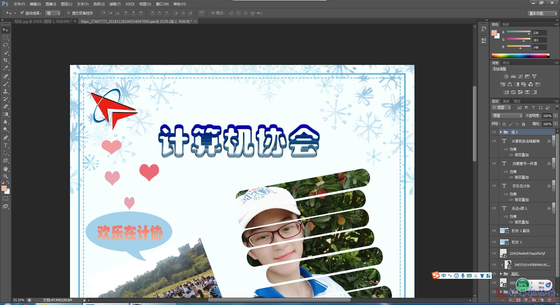This screenshot has height=305, width=560.
Task: Add a Channel Mixer adjustment
Action: [531, 84]
